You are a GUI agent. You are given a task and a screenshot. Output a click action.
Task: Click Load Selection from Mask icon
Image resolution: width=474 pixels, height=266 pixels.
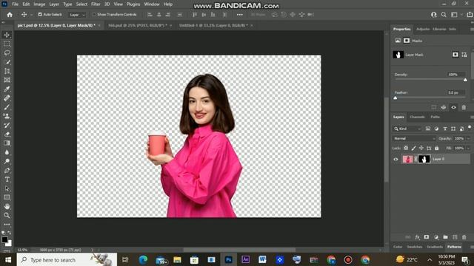point(434,107)
